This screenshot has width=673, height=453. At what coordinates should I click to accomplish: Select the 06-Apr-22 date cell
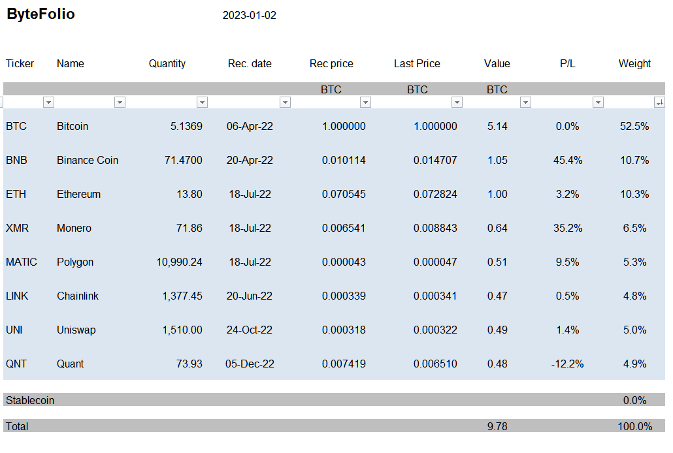coord(250,126)
